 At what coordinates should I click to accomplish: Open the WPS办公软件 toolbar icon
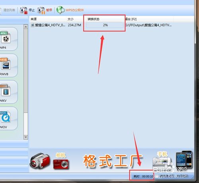point(61,10)
